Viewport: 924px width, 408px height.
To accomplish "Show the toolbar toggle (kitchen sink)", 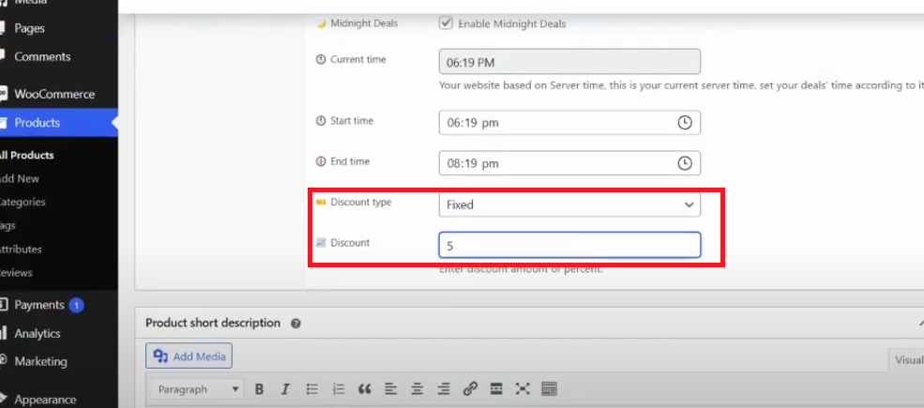I will (x=550, y=389).
